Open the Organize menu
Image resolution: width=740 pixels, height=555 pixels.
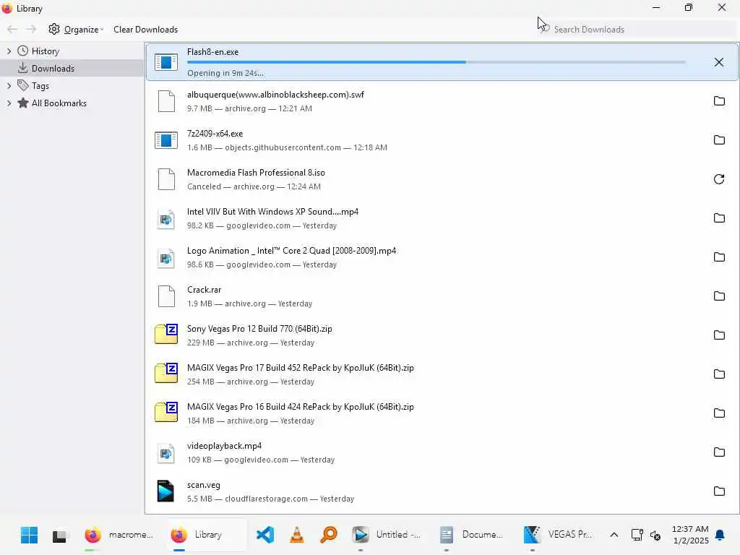pyautogui.click(x=75, y=29)
